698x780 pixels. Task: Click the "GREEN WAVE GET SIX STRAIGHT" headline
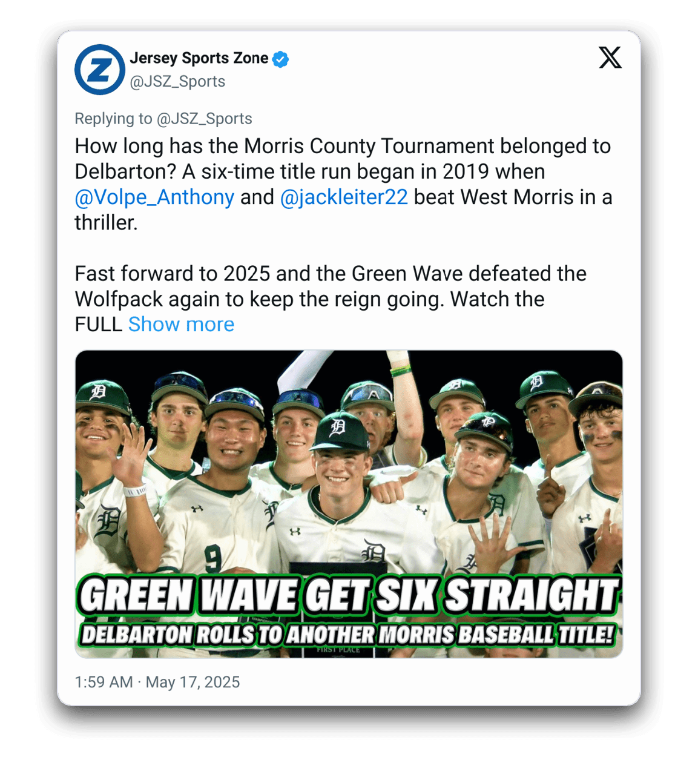pyautogui.click(x=349, y=595)
